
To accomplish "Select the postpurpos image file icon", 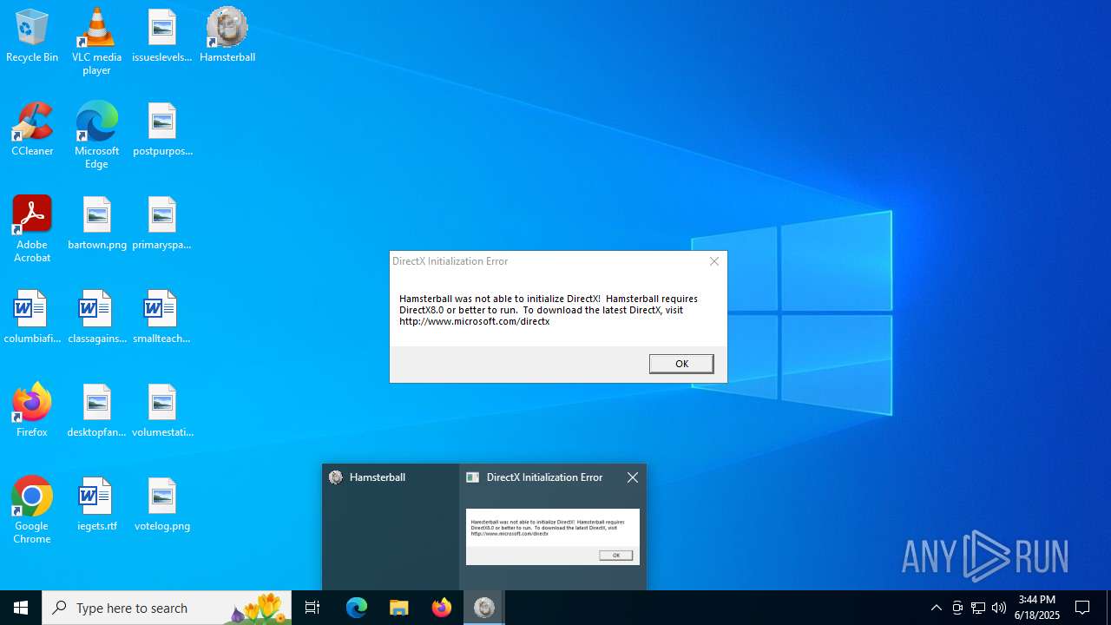I will [x=162, y=129].
